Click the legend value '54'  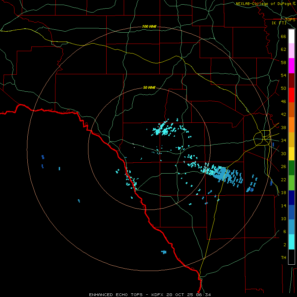pos(283,75)
